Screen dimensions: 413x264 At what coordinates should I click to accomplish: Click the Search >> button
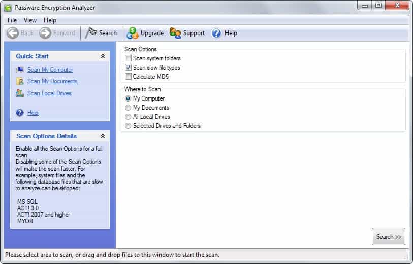point(389,237)
